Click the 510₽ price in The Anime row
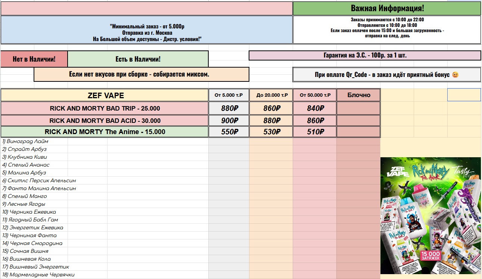The height and width of the screenshot is (279, 482). [x=315, y=132]
